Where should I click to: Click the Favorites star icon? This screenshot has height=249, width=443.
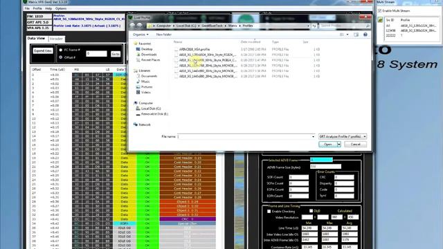tap(136, 44)
